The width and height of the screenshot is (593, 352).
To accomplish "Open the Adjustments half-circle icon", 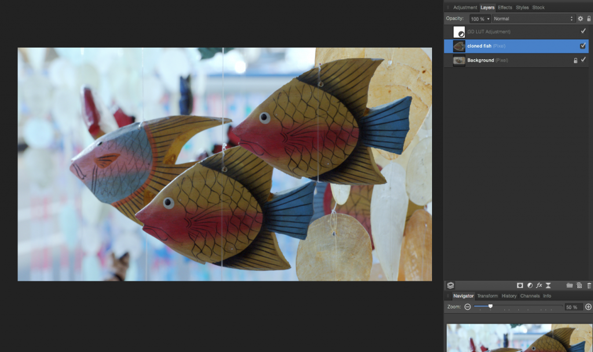I will tap(530, 285).
